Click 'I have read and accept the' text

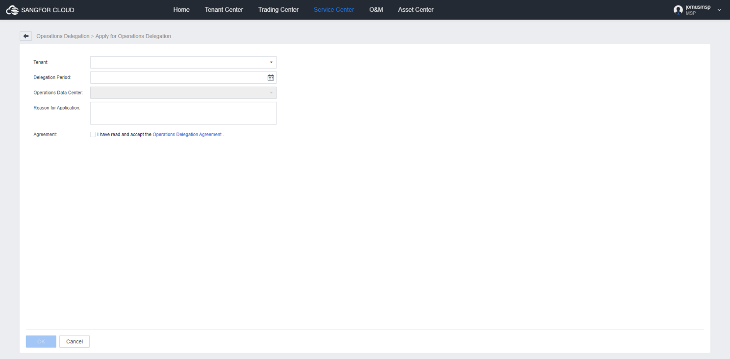[x=125, y=134]
